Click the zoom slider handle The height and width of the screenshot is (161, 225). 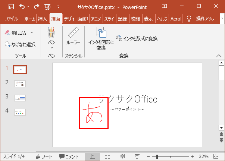(x=157, y=157)
